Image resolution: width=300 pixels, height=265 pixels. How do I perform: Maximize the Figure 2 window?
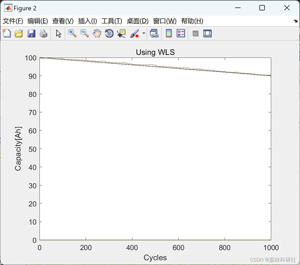pyautogui.click(x=262, y=8)
